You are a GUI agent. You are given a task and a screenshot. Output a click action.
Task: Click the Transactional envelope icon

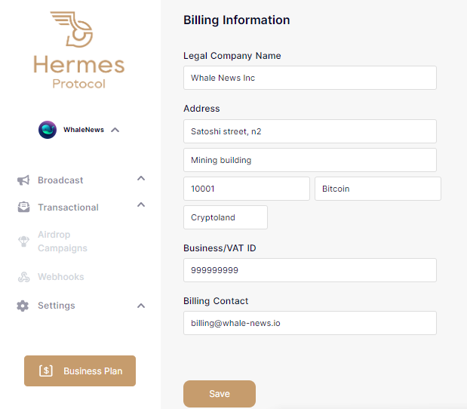[23, 208]
